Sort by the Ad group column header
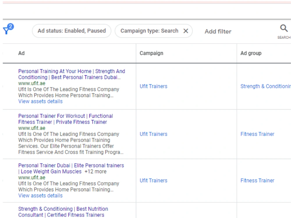Image resolution: width=291 pixels, height=218 pixels. click(251, 53)
